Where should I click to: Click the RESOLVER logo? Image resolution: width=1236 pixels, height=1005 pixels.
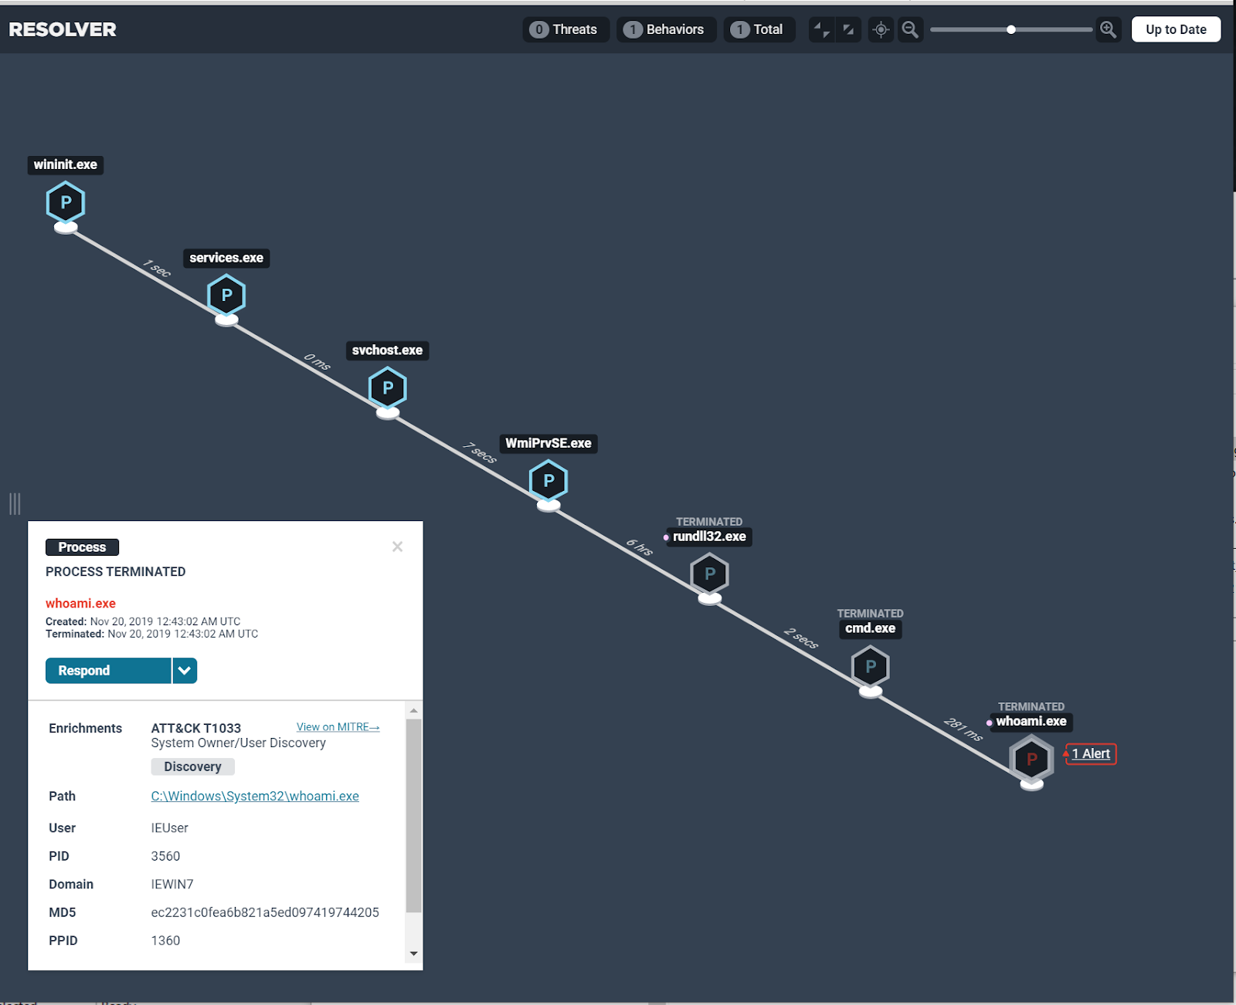pos(63,29)
